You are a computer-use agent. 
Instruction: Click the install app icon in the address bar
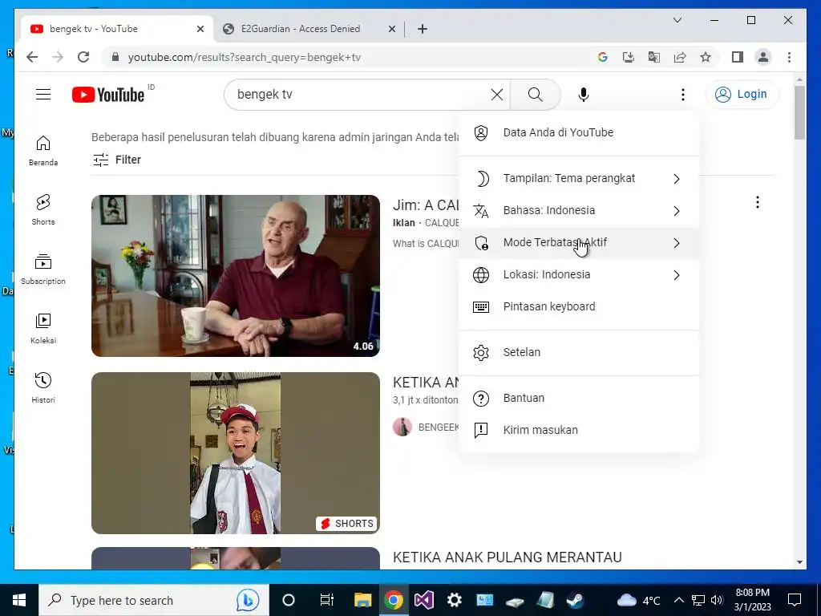pyautogui.click(x=629, y=57)
